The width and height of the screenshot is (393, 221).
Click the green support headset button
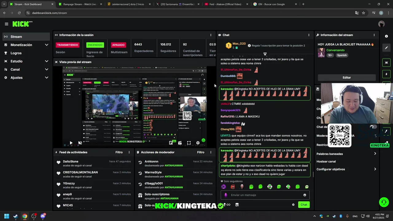coord(384,202)
